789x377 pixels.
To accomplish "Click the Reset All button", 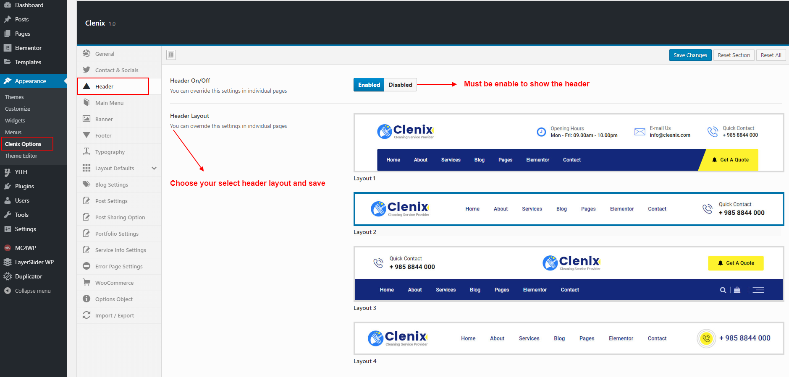I will 771,55.
